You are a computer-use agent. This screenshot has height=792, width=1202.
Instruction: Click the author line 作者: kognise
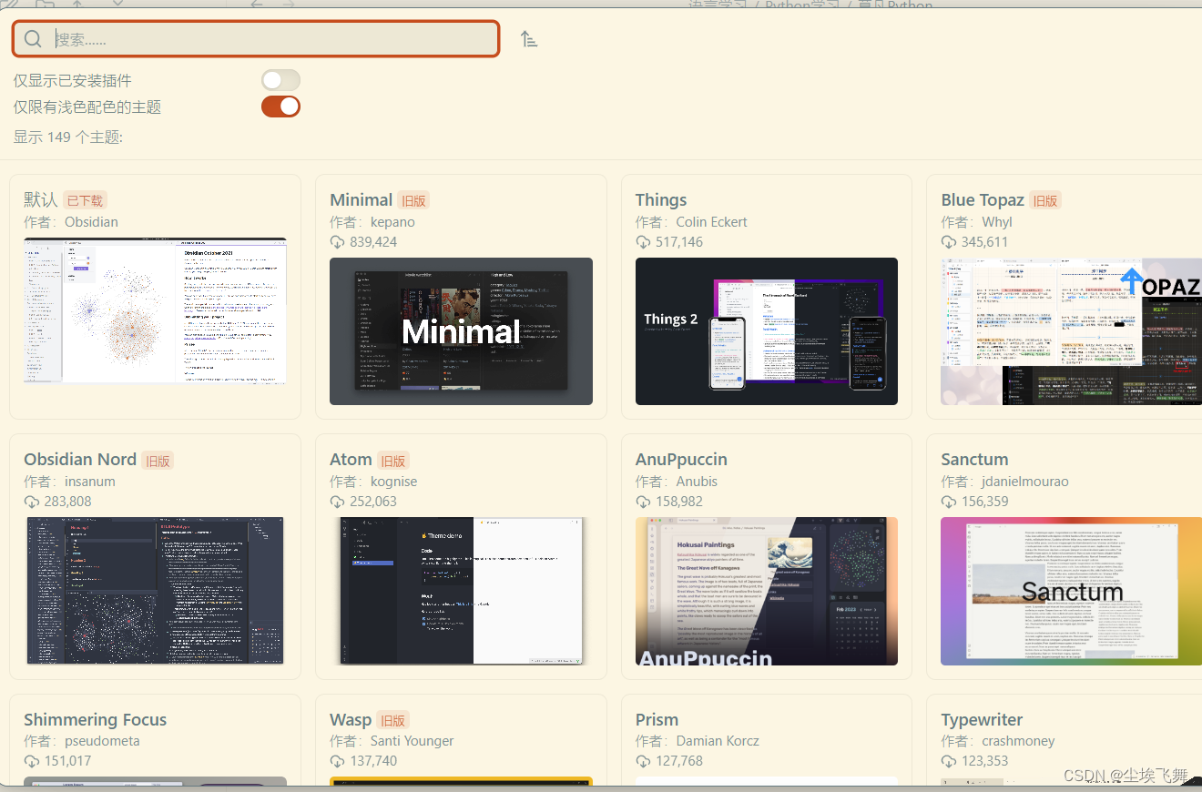[373, 482]
